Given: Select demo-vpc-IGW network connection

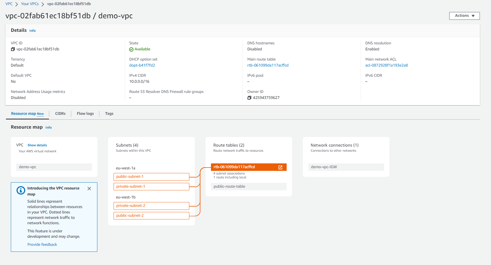Looking at the screenshot, I should 346,167.
